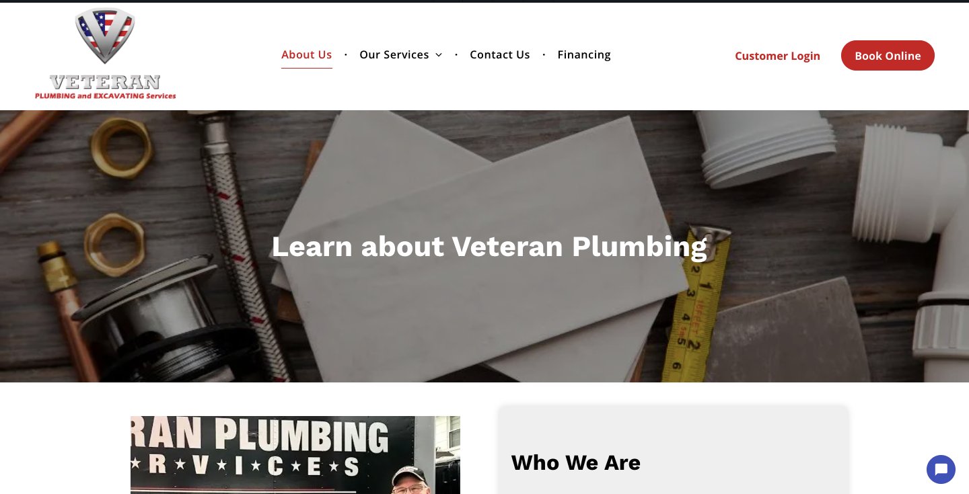The image size is (969, 494).
Task: Open the Our Services menu
Action: click(x=394, y=54)
